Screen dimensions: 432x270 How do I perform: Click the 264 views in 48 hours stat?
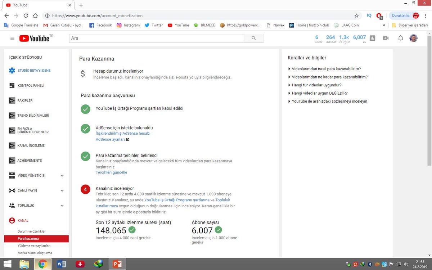(330, 38)
